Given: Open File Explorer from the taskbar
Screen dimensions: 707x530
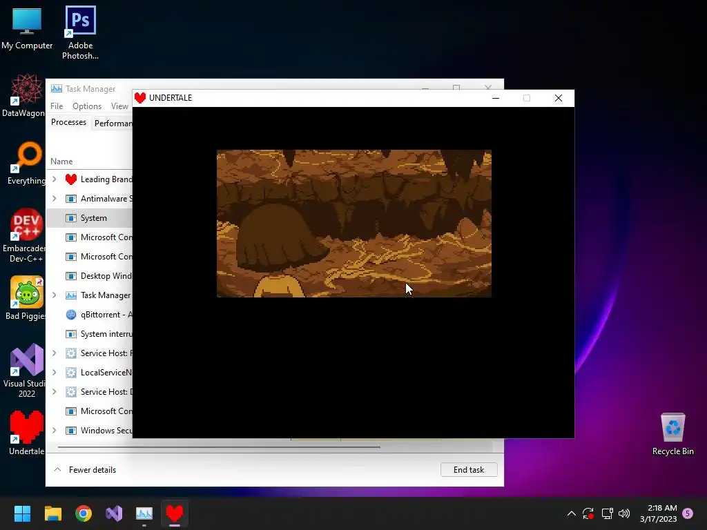Looking at the screenshot, I should [52, 513].
